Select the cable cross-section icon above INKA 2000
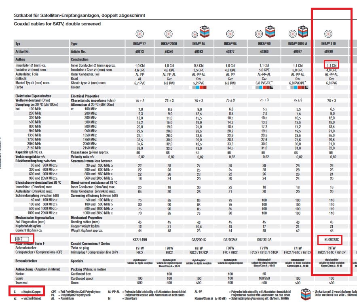The height and width of the screenshot is (302, 357). point(169,33)
